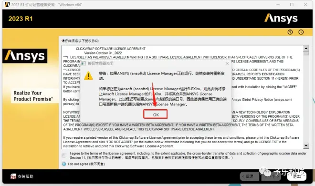
Task: Click the license agreement scrollbar thumb
Action: coord(306,53)
